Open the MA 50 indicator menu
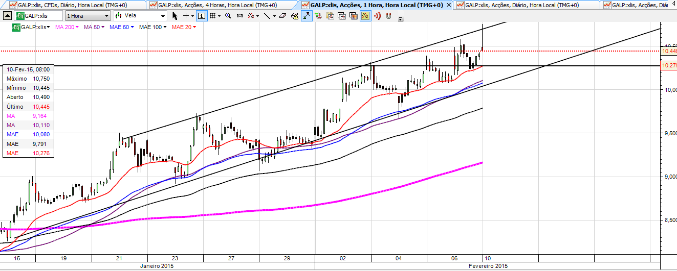677x271 pixels. 94,27
